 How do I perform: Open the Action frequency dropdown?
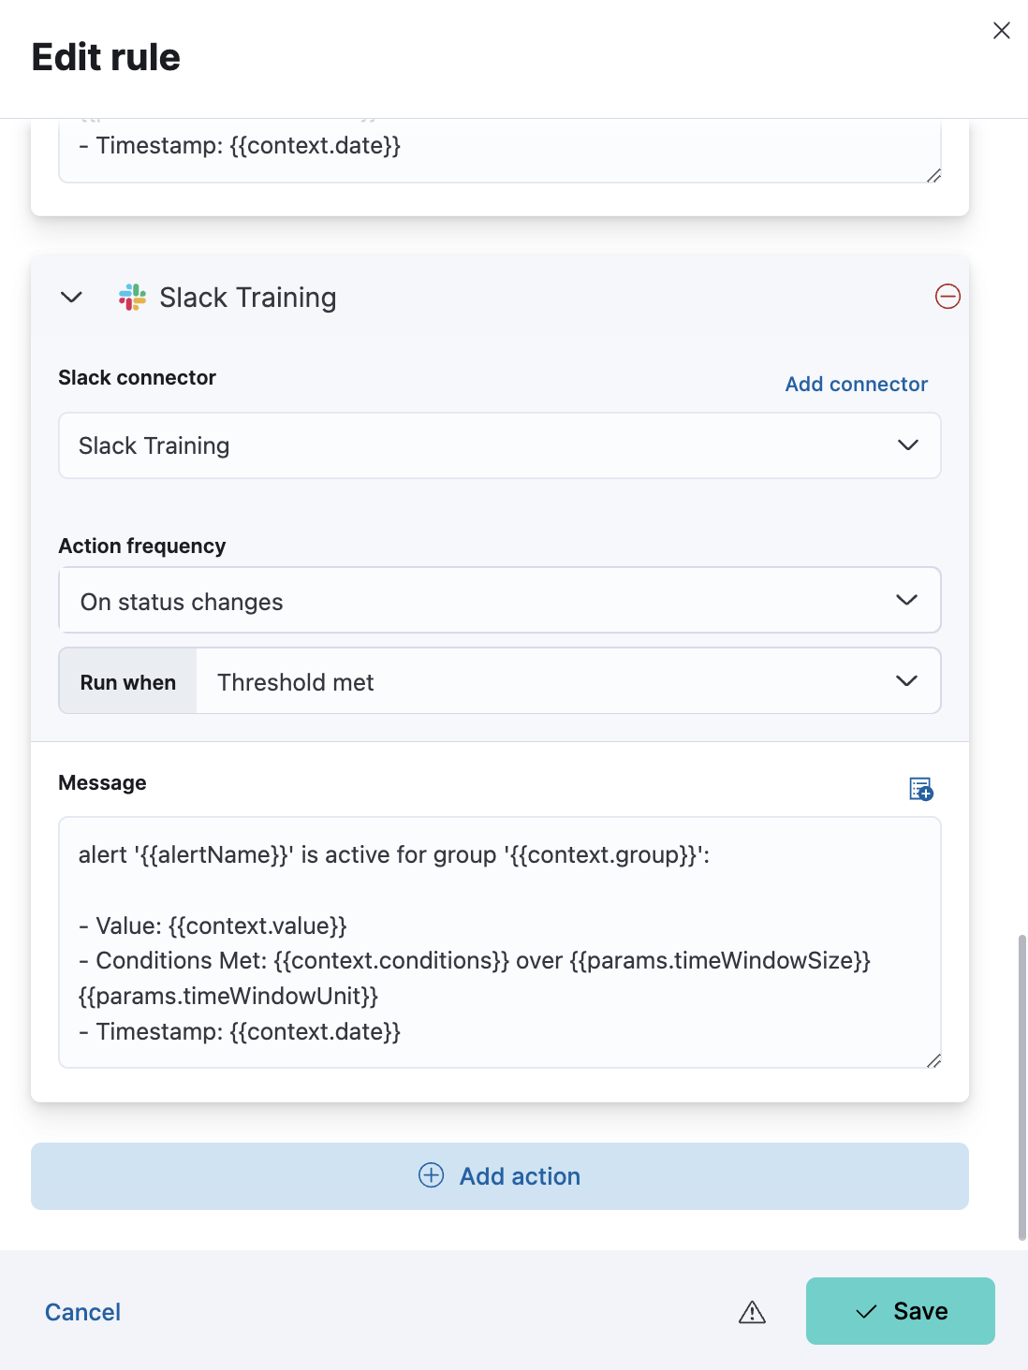point(500,600)
